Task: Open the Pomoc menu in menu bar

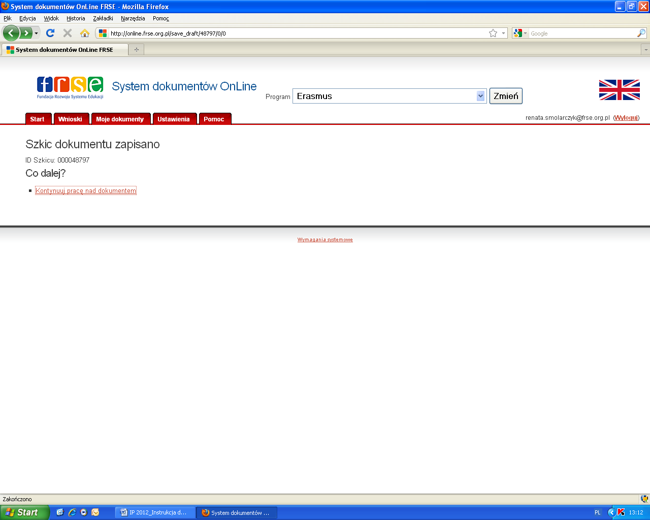Action: pos(161,18)
